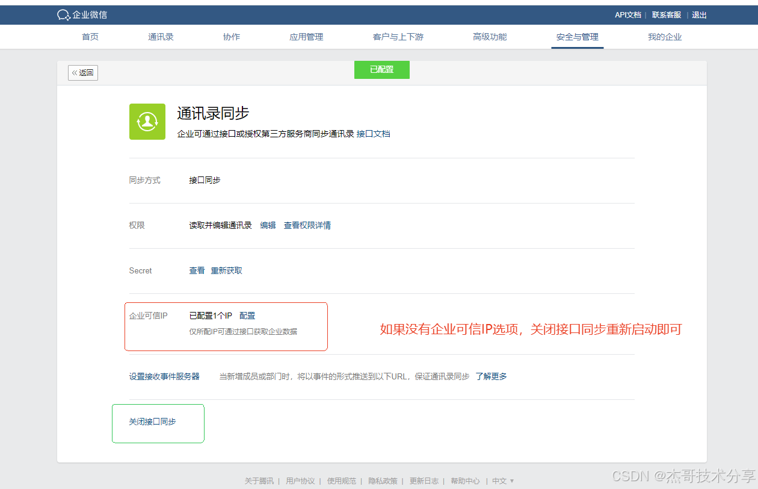Screen dimensions: 758x489
Task: Select the 安全与管理 tab
Action: click(578, 37)
